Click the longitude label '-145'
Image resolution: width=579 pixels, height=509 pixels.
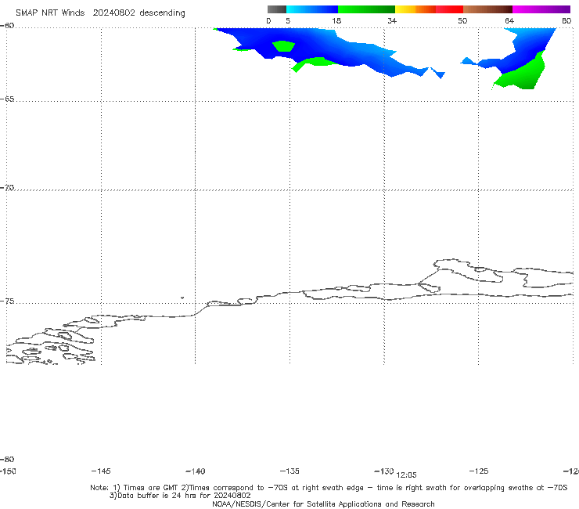click(x=101, y=471)
